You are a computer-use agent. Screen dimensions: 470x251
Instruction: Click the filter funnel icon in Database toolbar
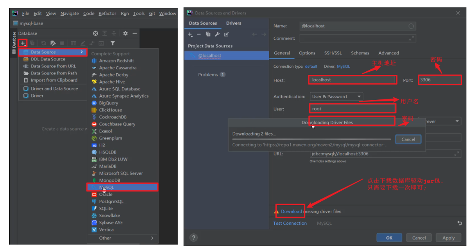[x=113, y=43]
